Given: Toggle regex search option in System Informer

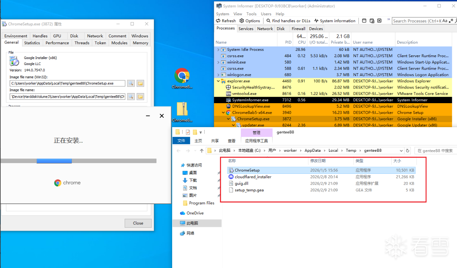Looking at the screenshot, I should point(451,21).
